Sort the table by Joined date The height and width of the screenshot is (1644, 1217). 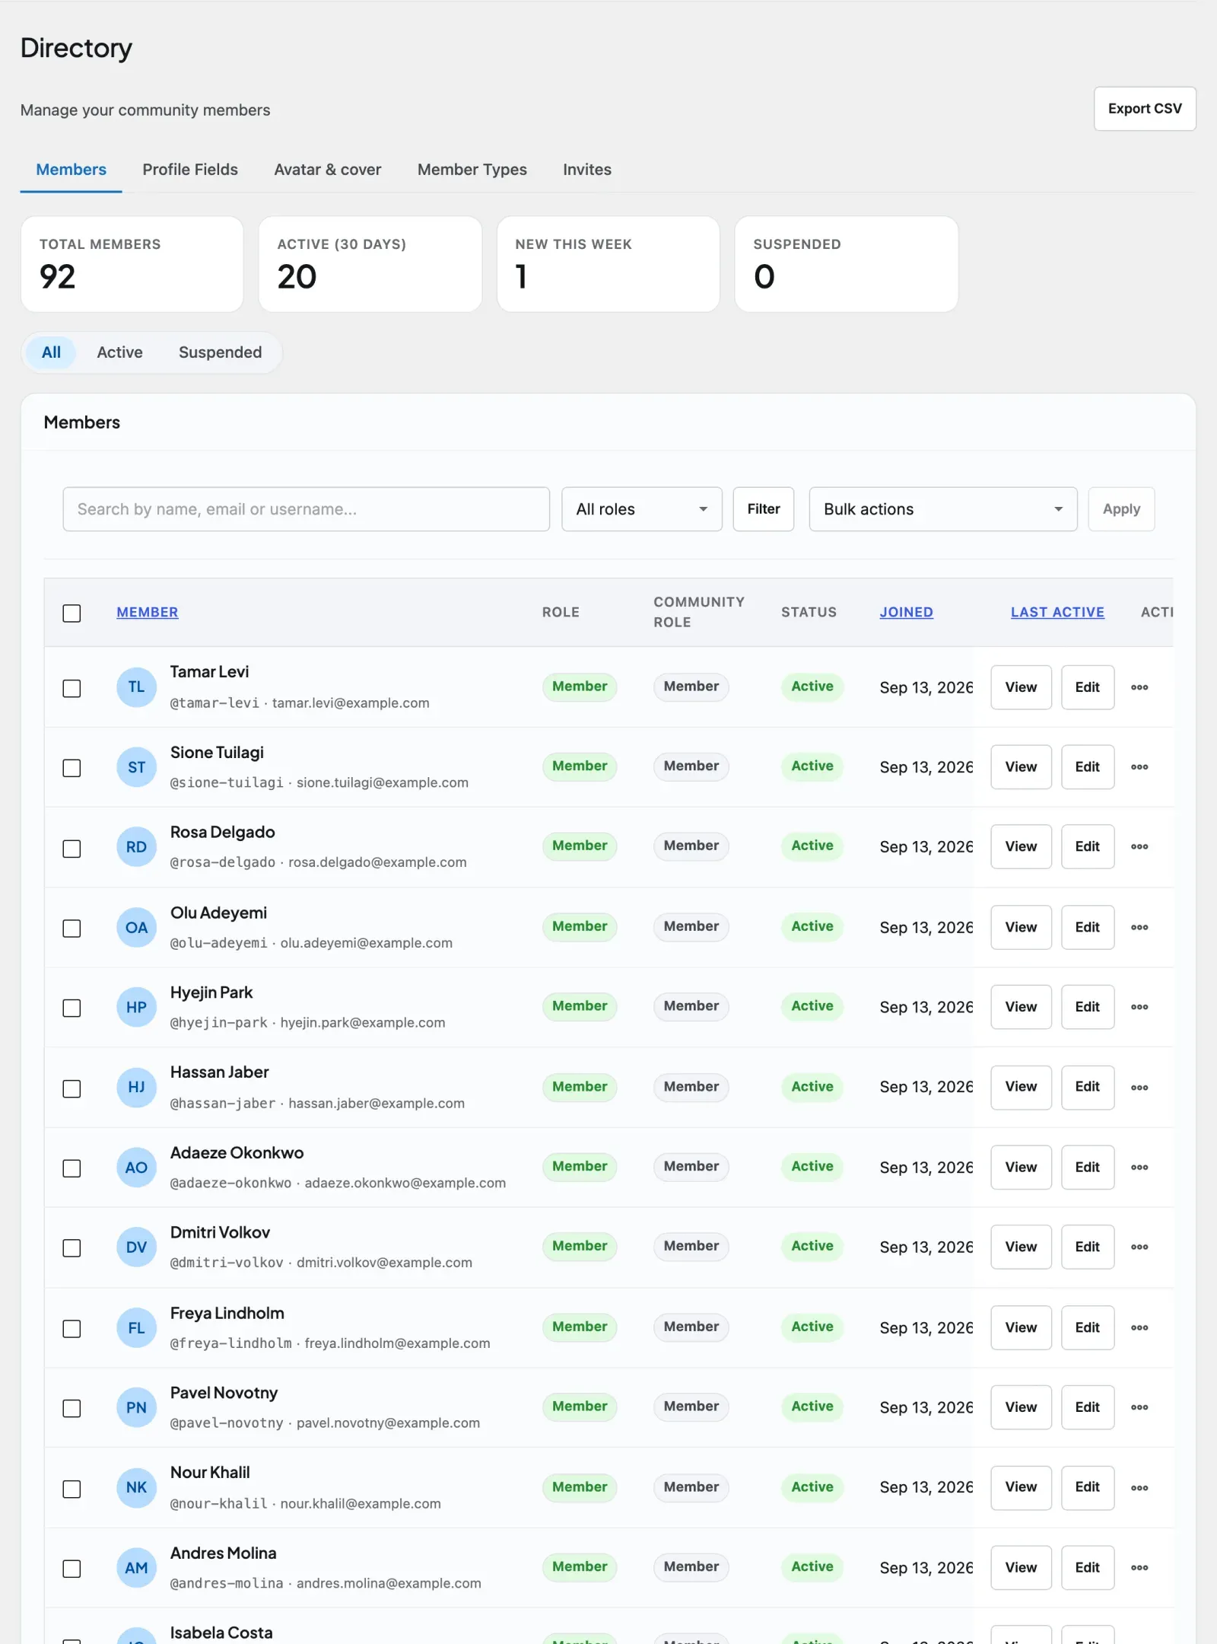click(906, 612)
